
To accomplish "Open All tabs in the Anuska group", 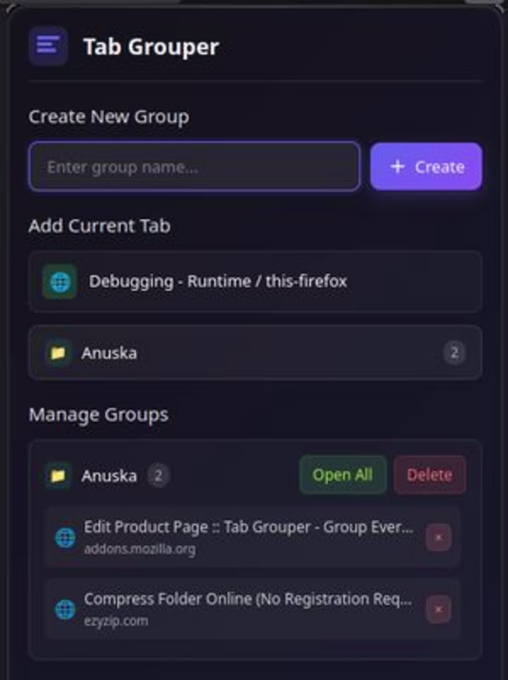I will 342,475.
